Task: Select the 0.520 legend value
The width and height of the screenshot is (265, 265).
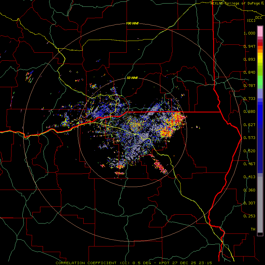Action: [249, 151]
